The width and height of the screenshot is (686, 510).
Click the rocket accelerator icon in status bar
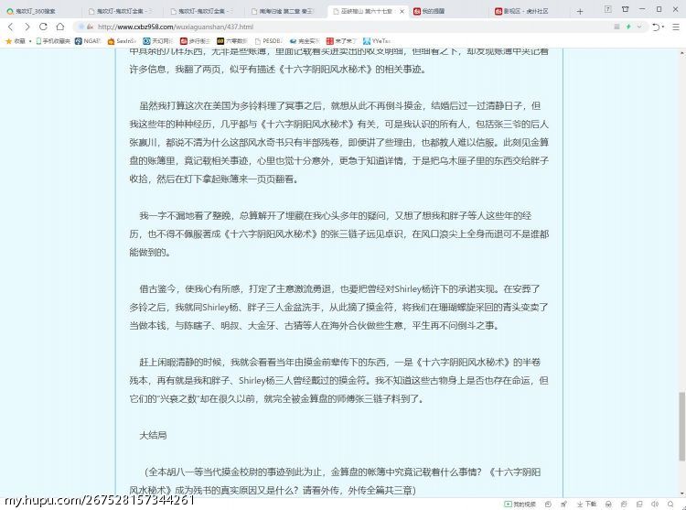point(564,505)
